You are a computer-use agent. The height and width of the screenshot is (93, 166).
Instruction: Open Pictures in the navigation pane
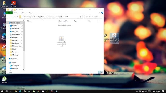pos(15,37)
